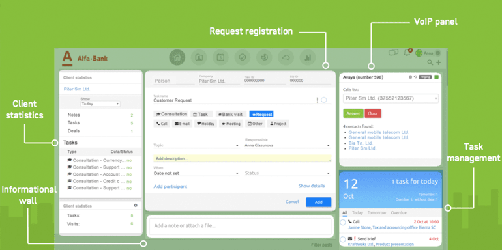Open the calendar icon in top navigation
Image resolution: width=502 pixels, height=250 pixels.
coord(220,57)
